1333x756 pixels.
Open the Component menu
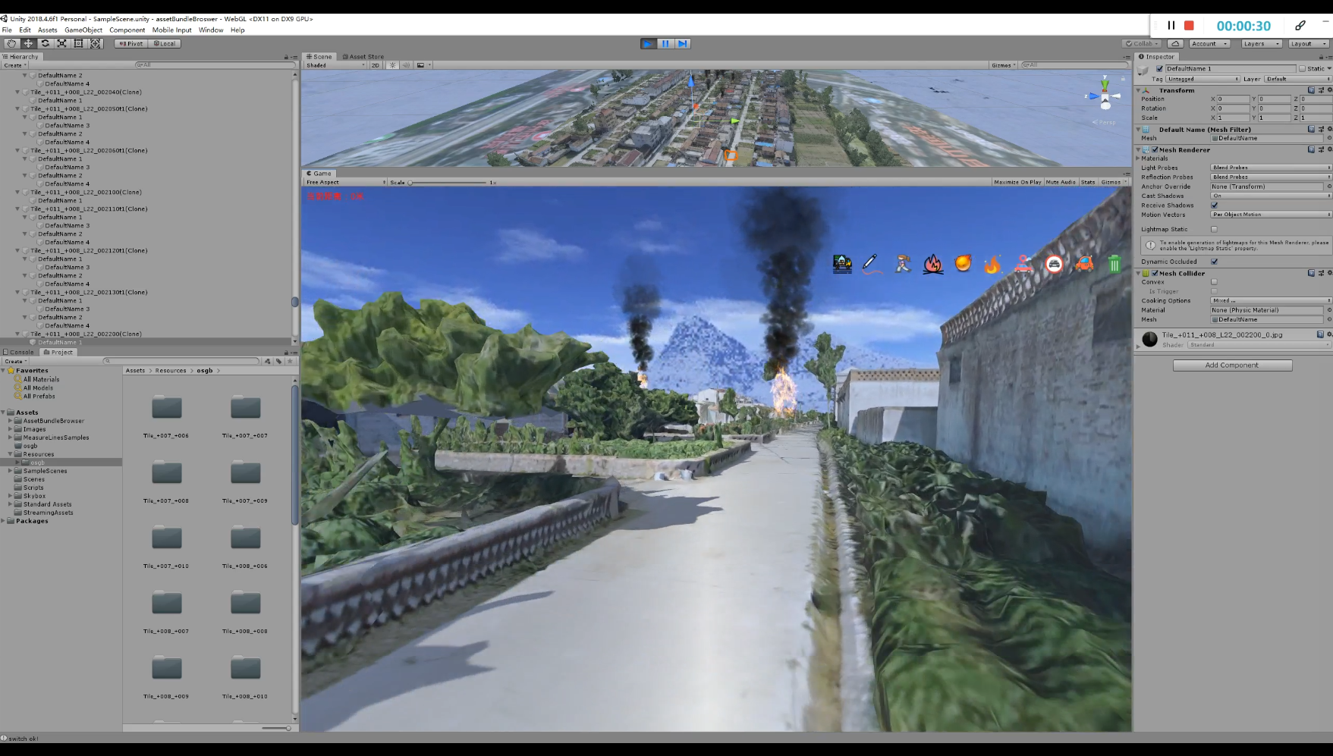[x=127, y=30]
